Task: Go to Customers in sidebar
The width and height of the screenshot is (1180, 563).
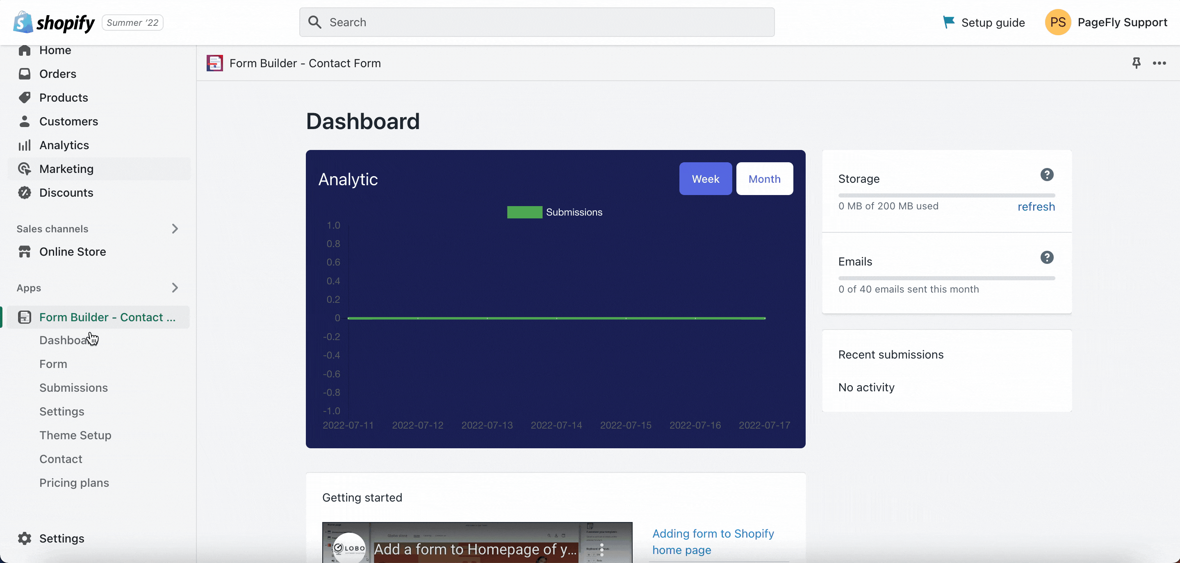Action: click(69, 121)
